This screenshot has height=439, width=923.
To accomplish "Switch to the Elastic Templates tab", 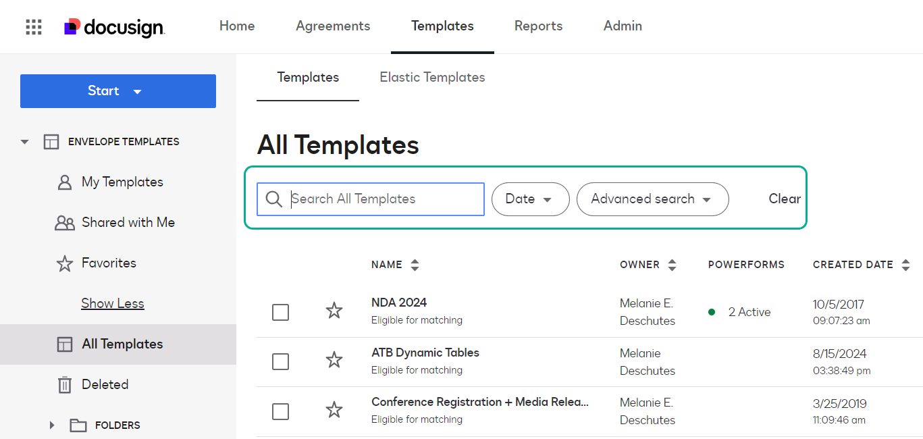I will coord(432,77).
